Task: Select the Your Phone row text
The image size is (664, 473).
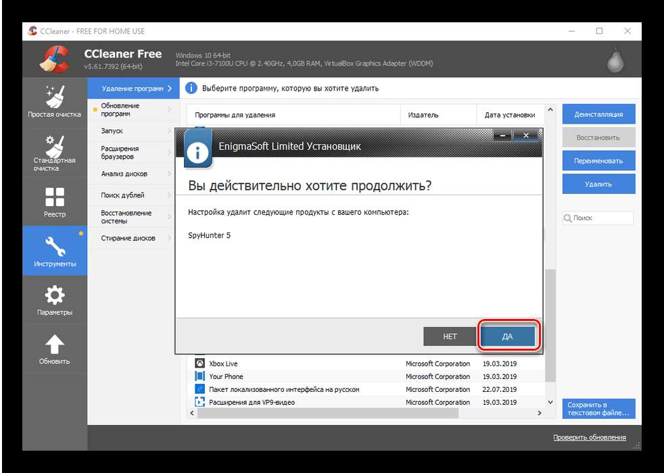Action: tap(226, 376)
